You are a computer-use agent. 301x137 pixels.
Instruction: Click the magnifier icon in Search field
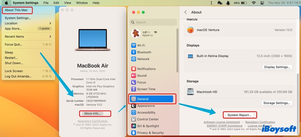[133, 22]
